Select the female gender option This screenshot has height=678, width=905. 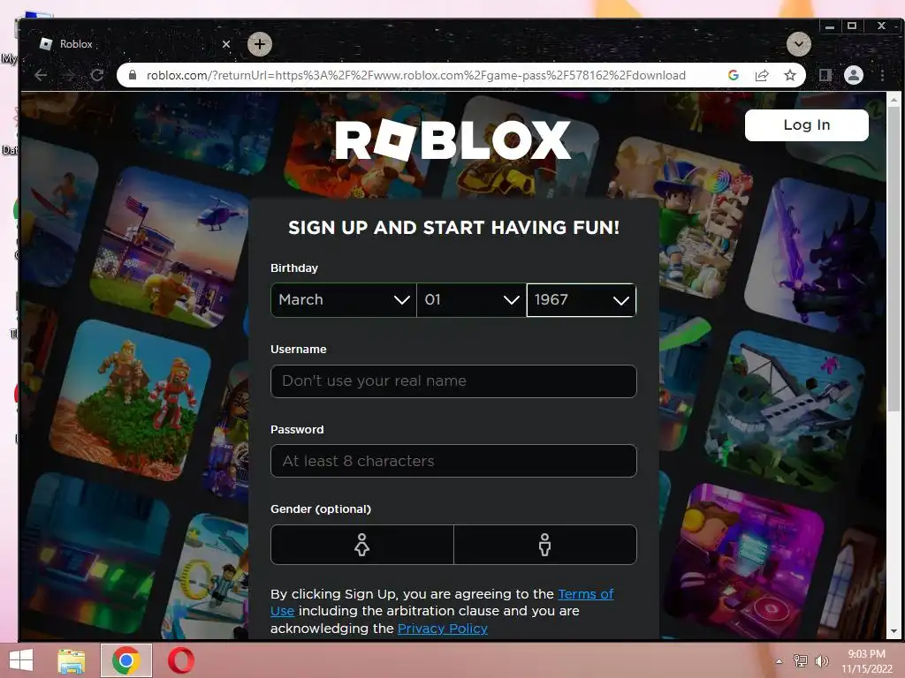tap(361, 544)
